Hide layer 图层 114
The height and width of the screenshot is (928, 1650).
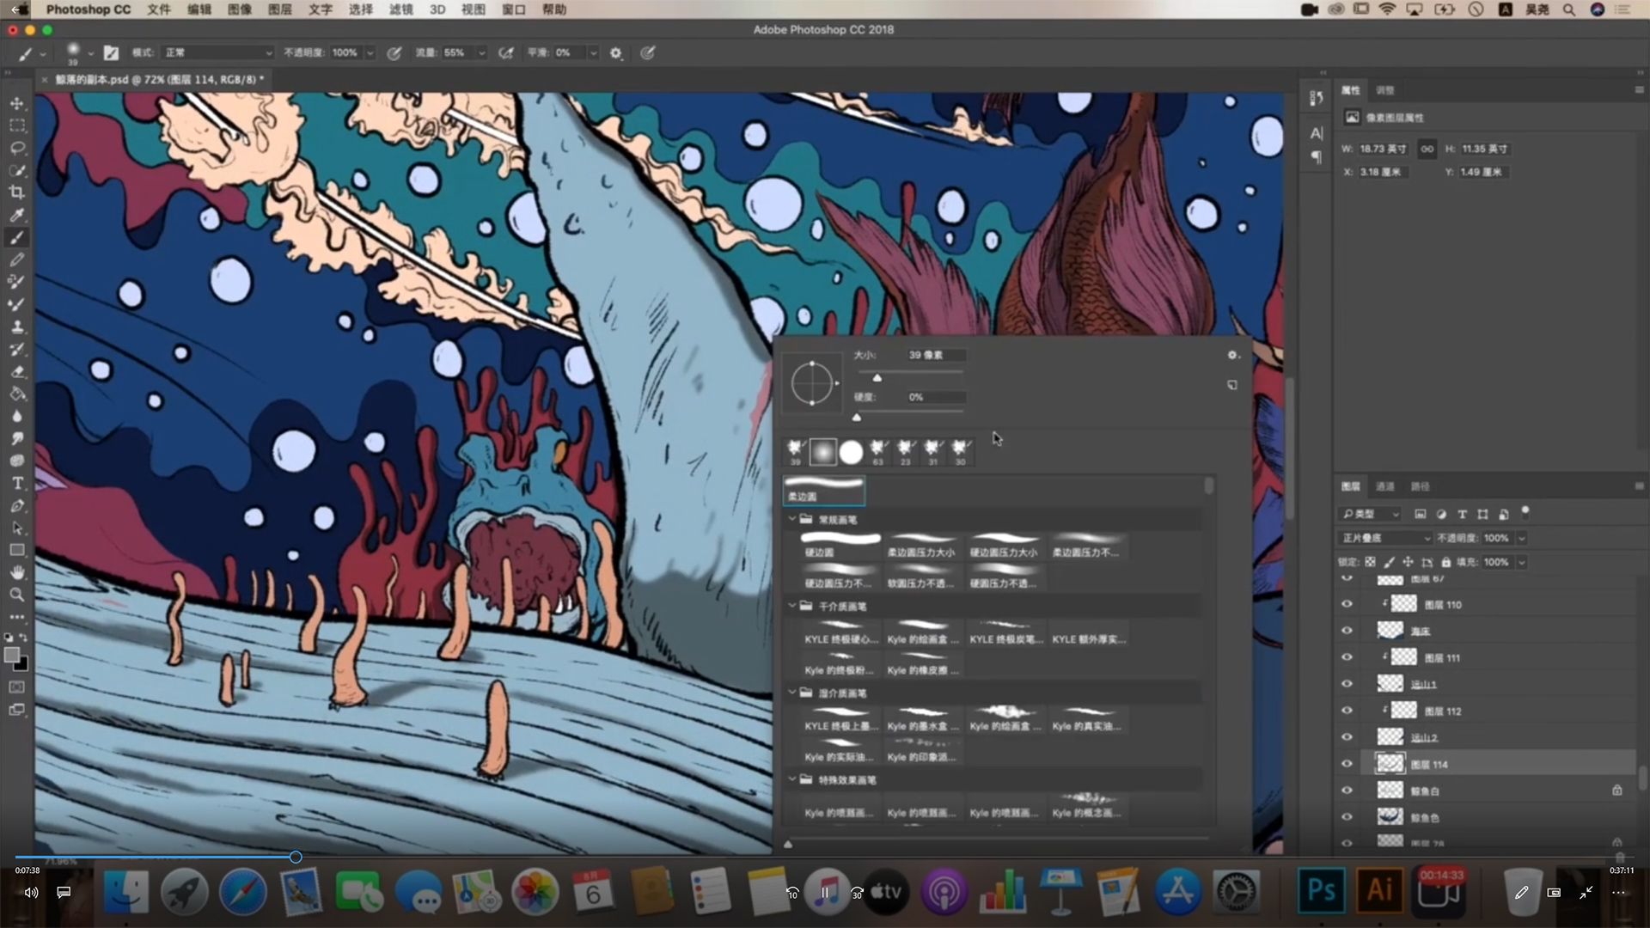(x=1347, y=764)
